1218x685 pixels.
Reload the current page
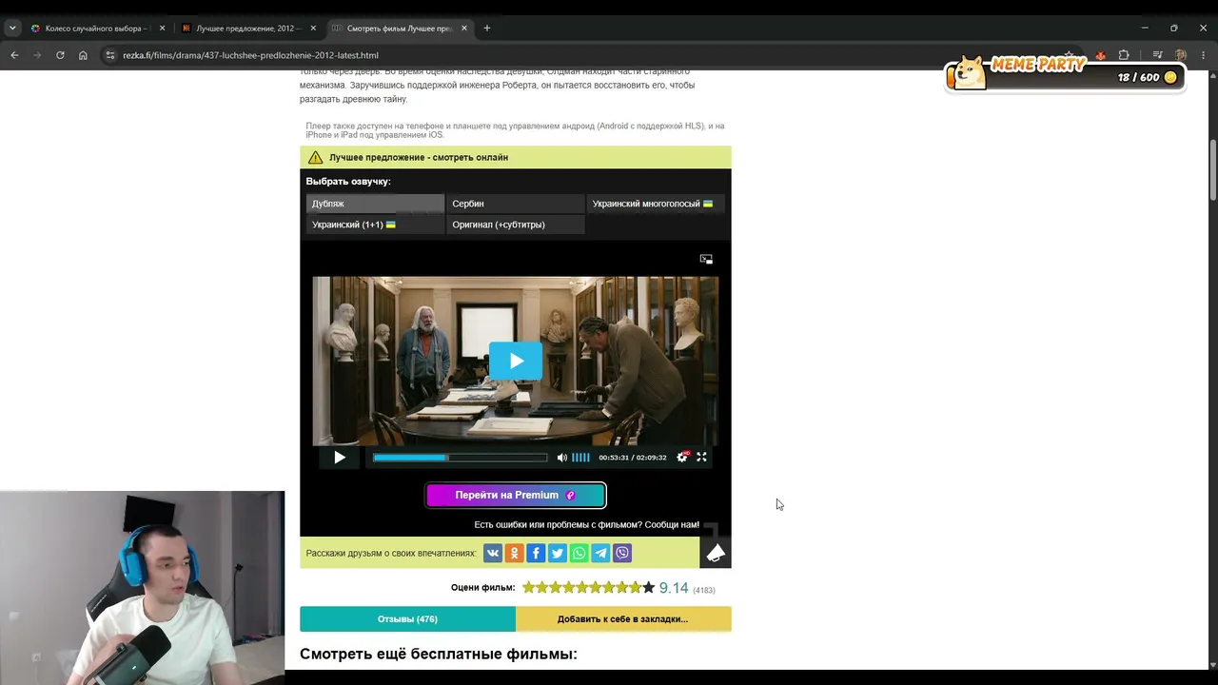coord(60,55)
